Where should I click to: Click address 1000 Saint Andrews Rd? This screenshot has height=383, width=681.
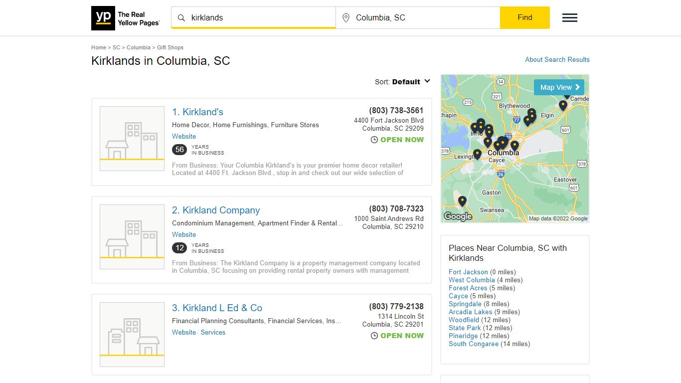(x=389, y=218)
